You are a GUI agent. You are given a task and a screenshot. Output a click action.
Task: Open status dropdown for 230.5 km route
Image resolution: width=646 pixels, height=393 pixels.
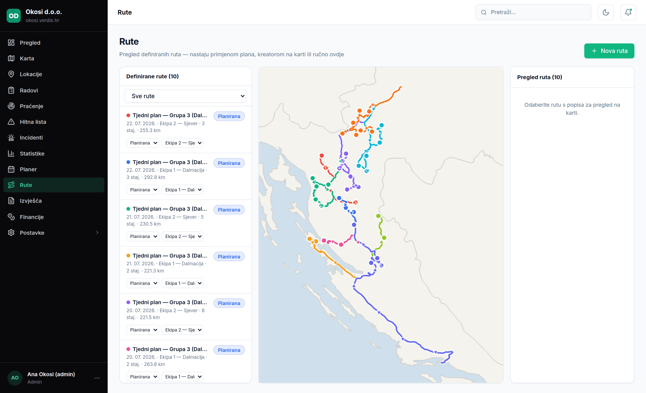point(143,236)
